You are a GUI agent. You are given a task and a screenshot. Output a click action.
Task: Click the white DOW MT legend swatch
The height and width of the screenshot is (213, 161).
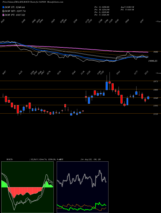coord(3,11)
